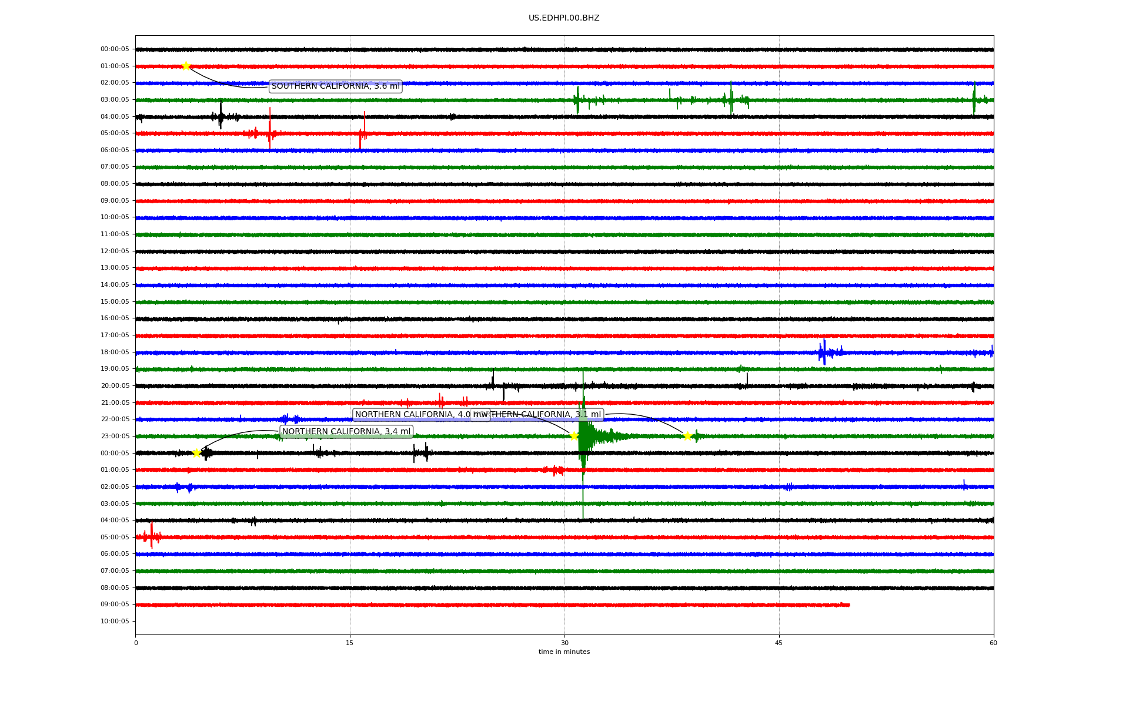The width and height of the screenshot is (1129, 705).
Task: Click the Northern California 3.1 ml star marker
Action: coord(687,436)
